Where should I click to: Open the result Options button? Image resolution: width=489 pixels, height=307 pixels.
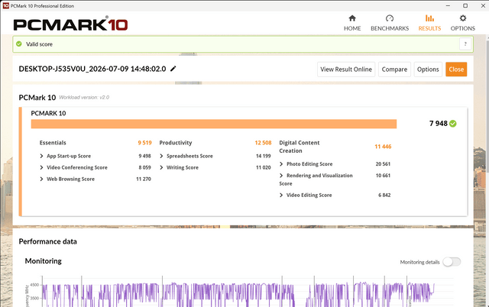click(428, 69)
